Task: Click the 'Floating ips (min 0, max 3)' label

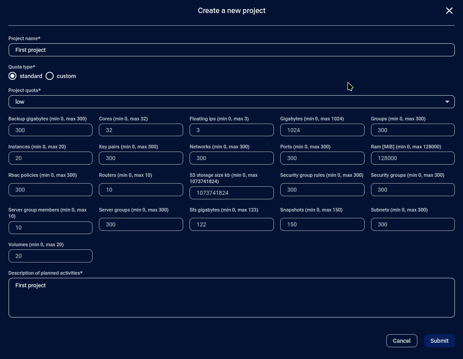Action: point(219,119)
